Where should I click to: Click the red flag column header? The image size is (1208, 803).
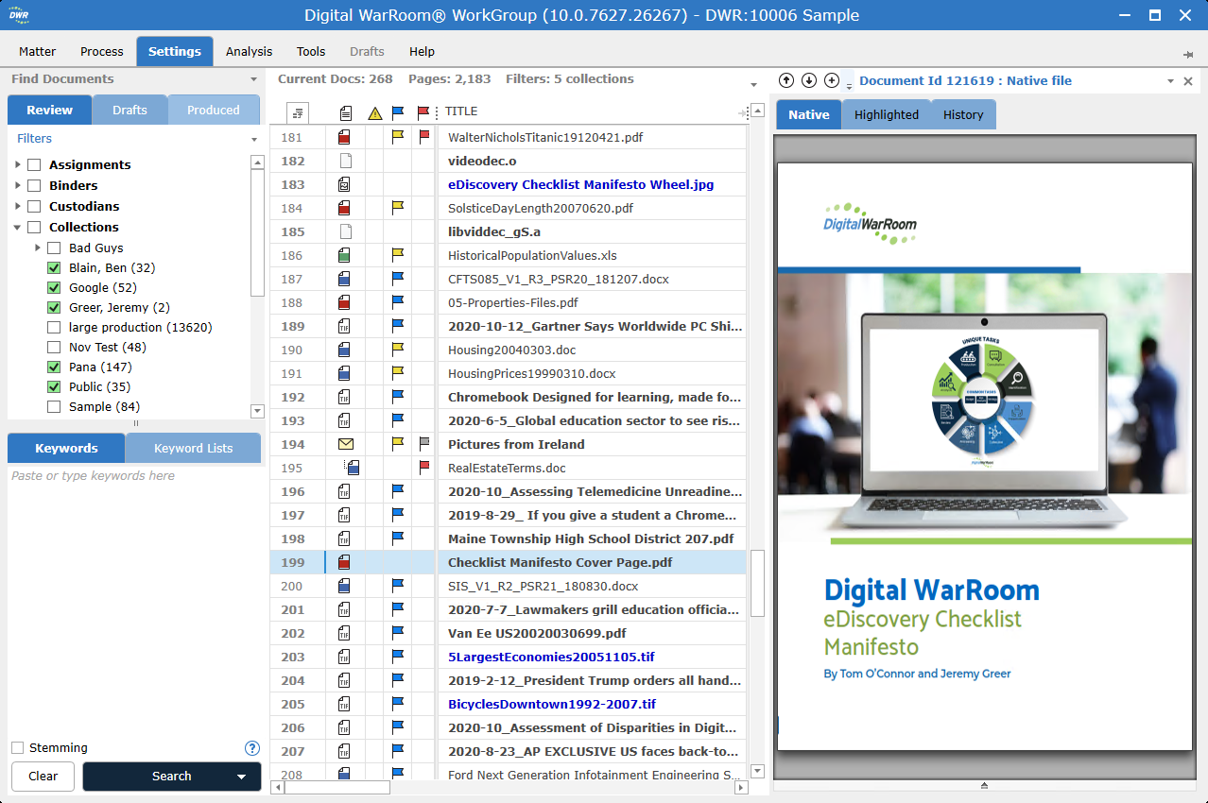tap(423, 112)
